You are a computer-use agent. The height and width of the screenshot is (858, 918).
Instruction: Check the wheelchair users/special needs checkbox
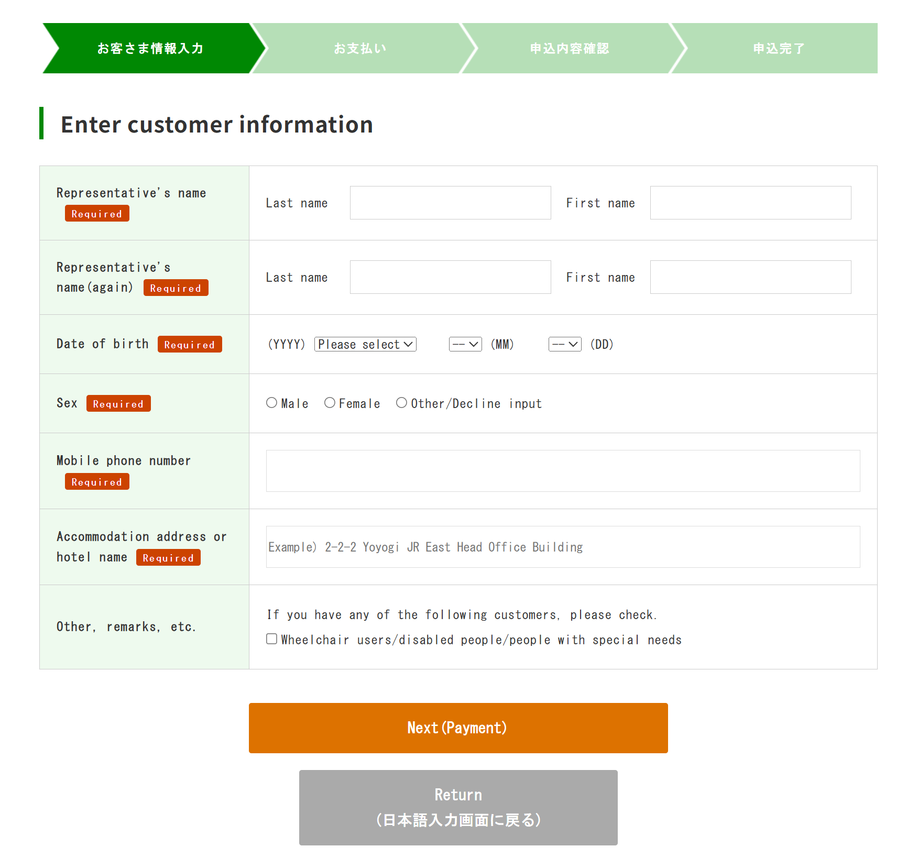[271, 639]
